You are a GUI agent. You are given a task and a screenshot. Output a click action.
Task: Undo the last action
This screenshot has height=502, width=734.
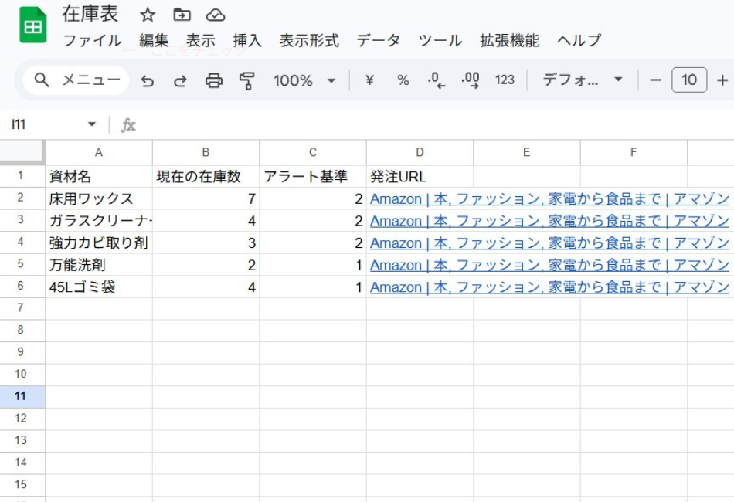pyautogui.click(x=148, y=80)
